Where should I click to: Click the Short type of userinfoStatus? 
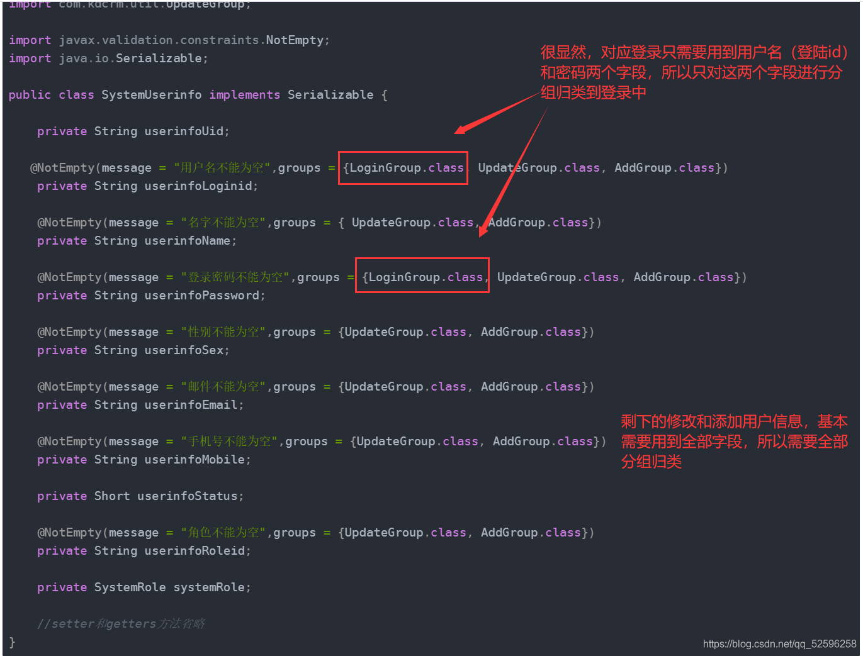point(112,496)
